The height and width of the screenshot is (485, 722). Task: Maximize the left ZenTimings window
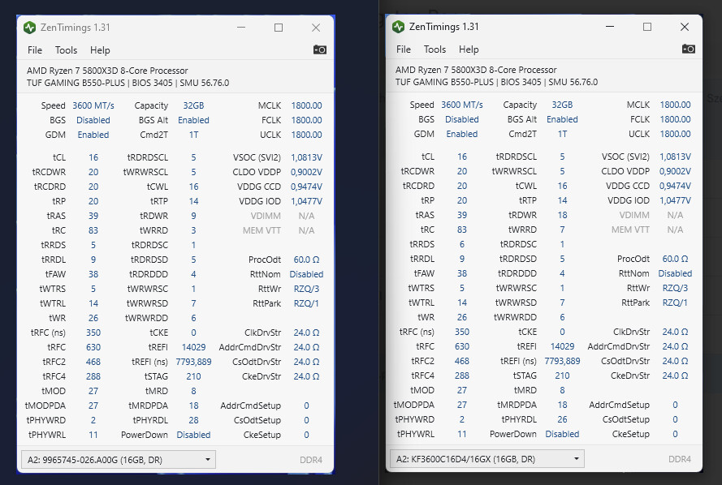279,28
